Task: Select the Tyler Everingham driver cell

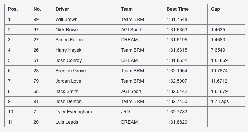Action: click(x=85, y=112)
